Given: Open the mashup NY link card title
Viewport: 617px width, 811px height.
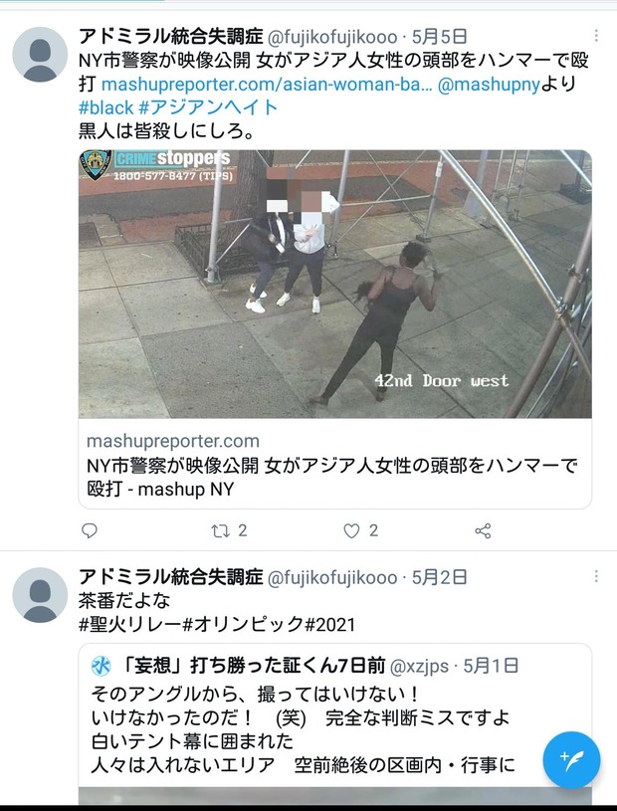Looking at the screenshot, I should pyautogui.click(x=331, y=478).
